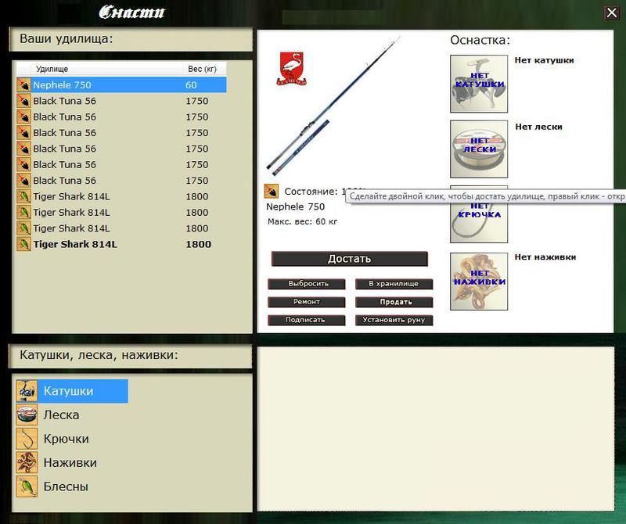
Task: Click the float icon beside Nephele 750 row
Action: [x=23, y=84]
